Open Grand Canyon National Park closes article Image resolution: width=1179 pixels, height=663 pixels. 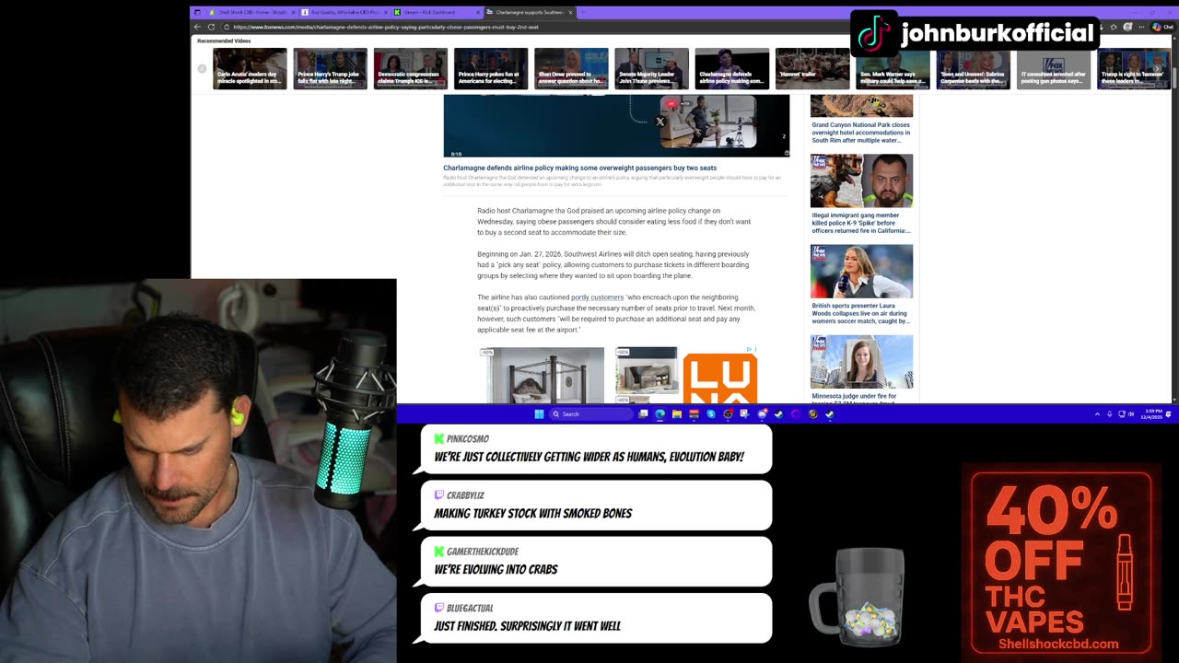point(861,133)
